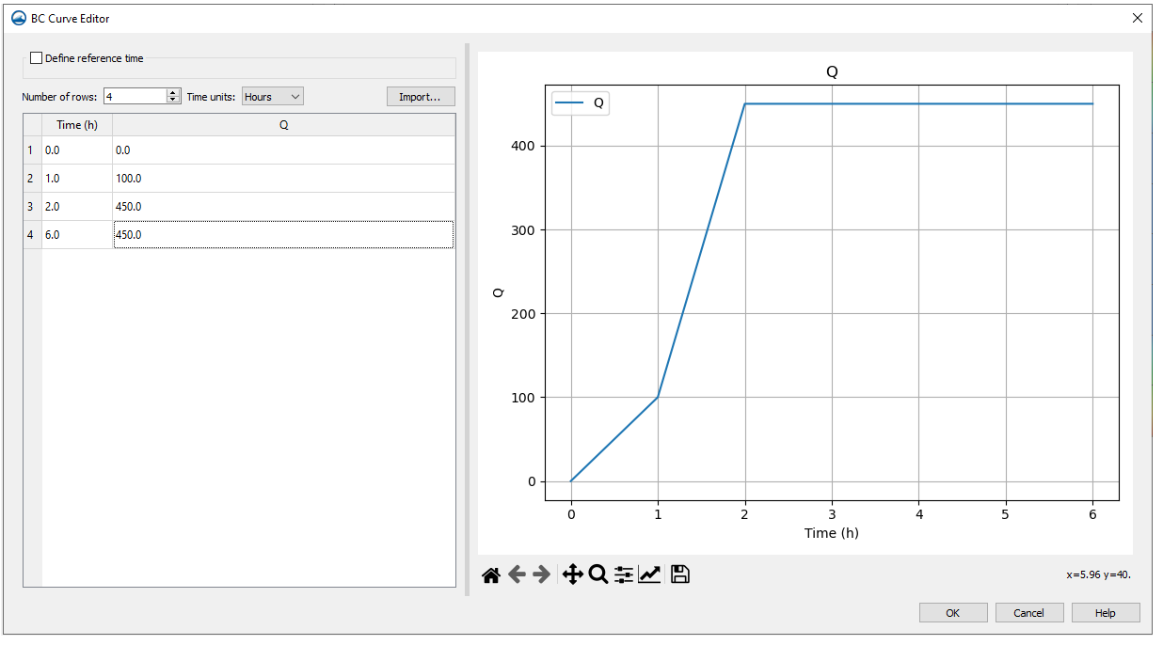
Task: Open Edit axis and curve parameters icon
Action: pos(649,574)
